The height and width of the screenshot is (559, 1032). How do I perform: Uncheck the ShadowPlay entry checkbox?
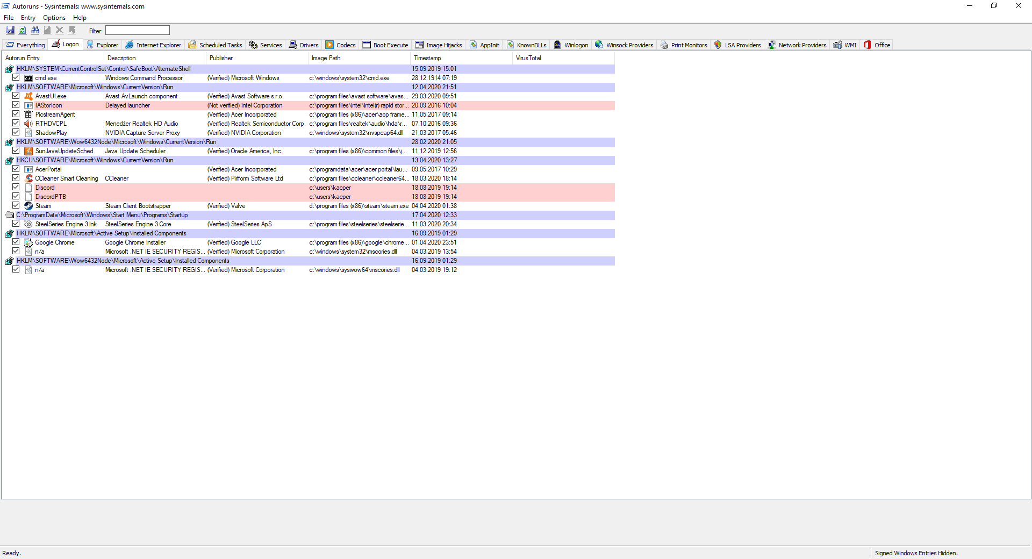[16, 132]
